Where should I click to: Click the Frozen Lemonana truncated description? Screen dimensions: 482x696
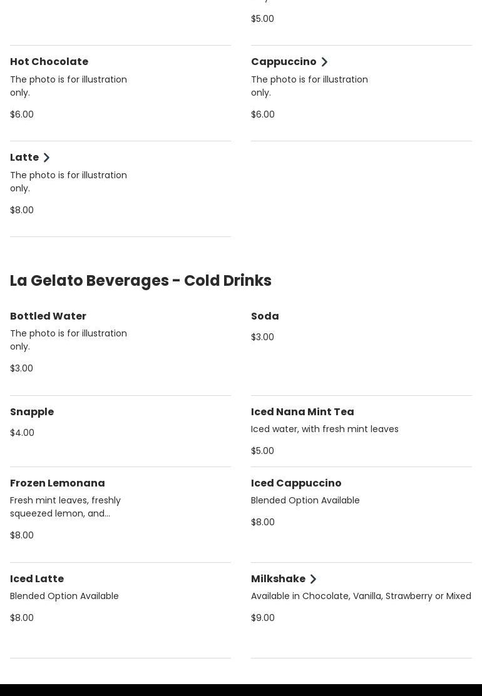coord(65,507)
